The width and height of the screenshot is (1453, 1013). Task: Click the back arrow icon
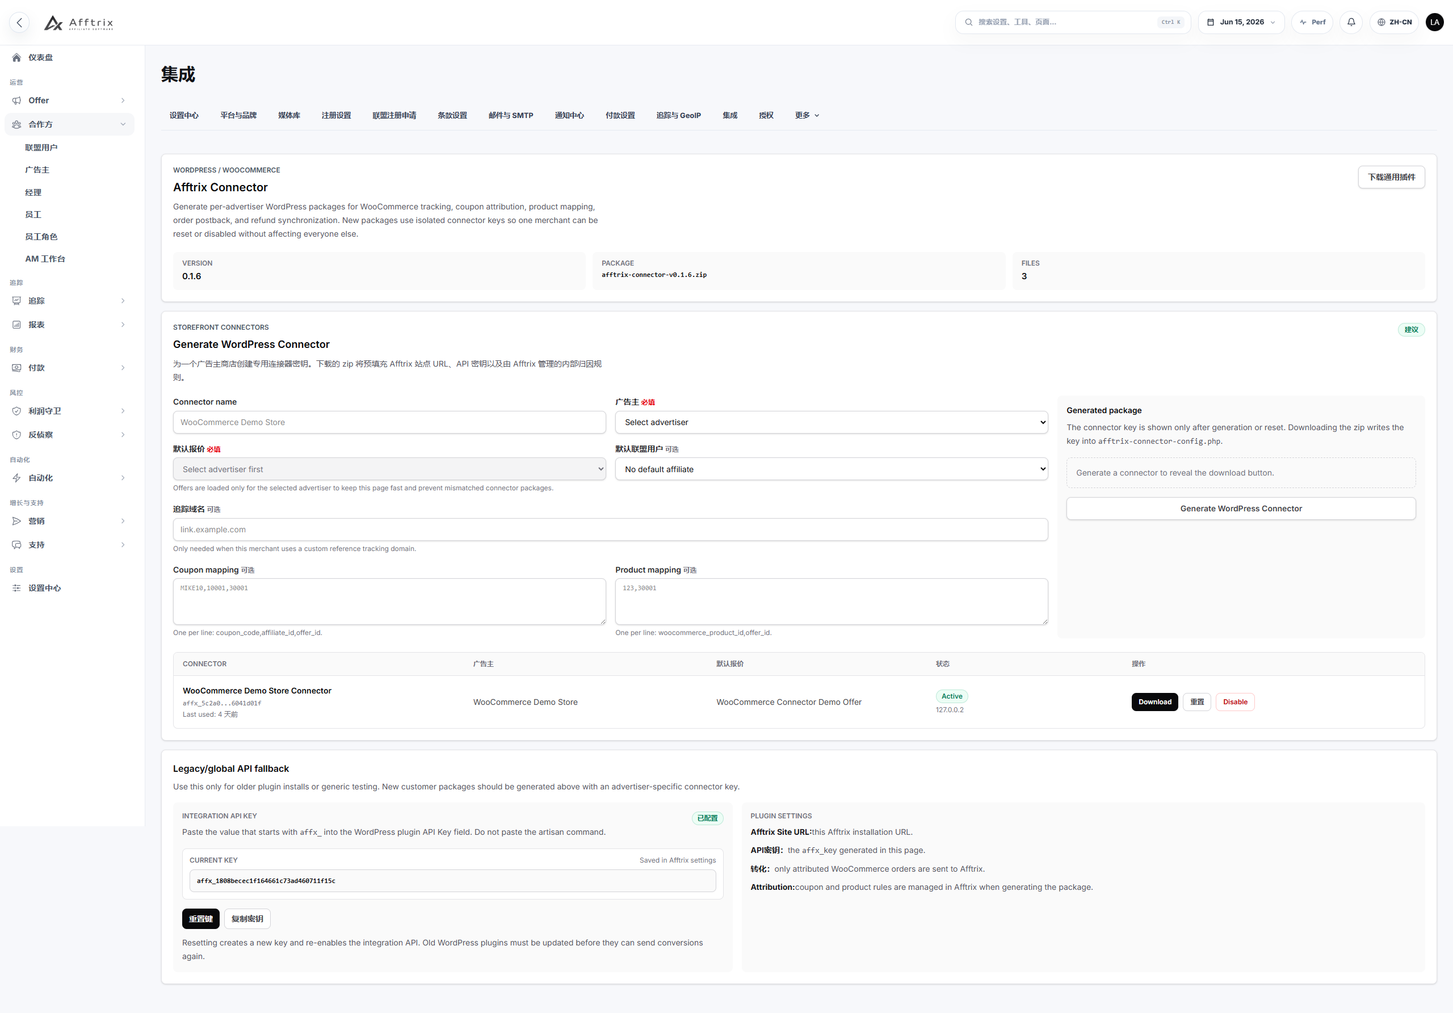(20, 22)
